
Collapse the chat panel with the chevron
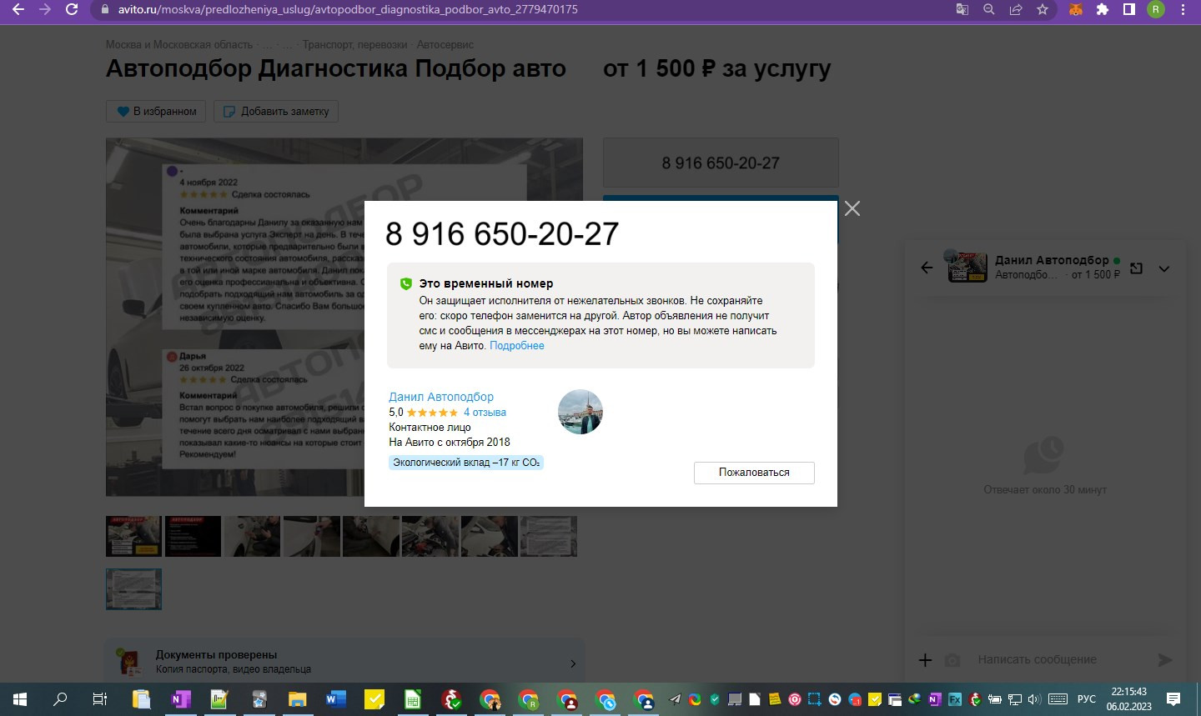click(x=1164, y=268)
